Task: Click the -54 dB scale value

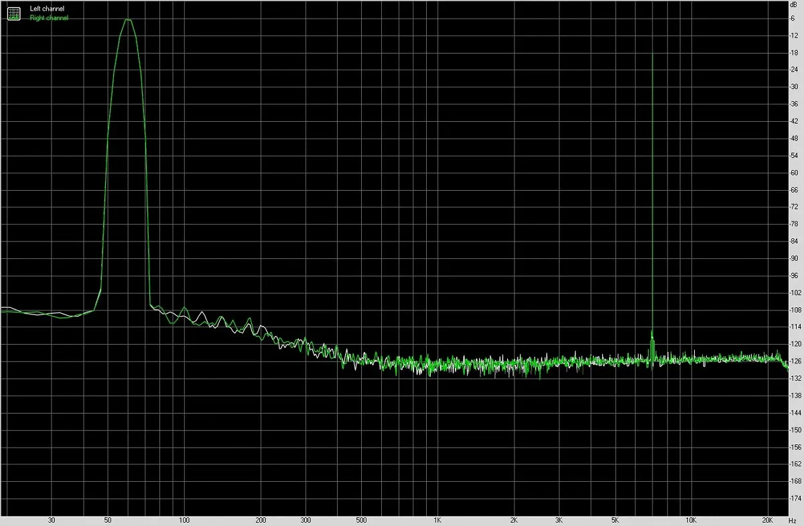Action: pyautogui.click(x=795, y=155)
